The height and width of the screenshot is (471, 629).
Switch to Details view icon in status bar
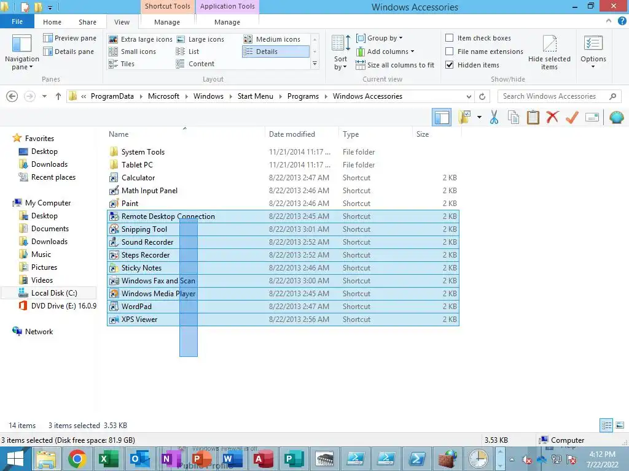pos(606,426)
